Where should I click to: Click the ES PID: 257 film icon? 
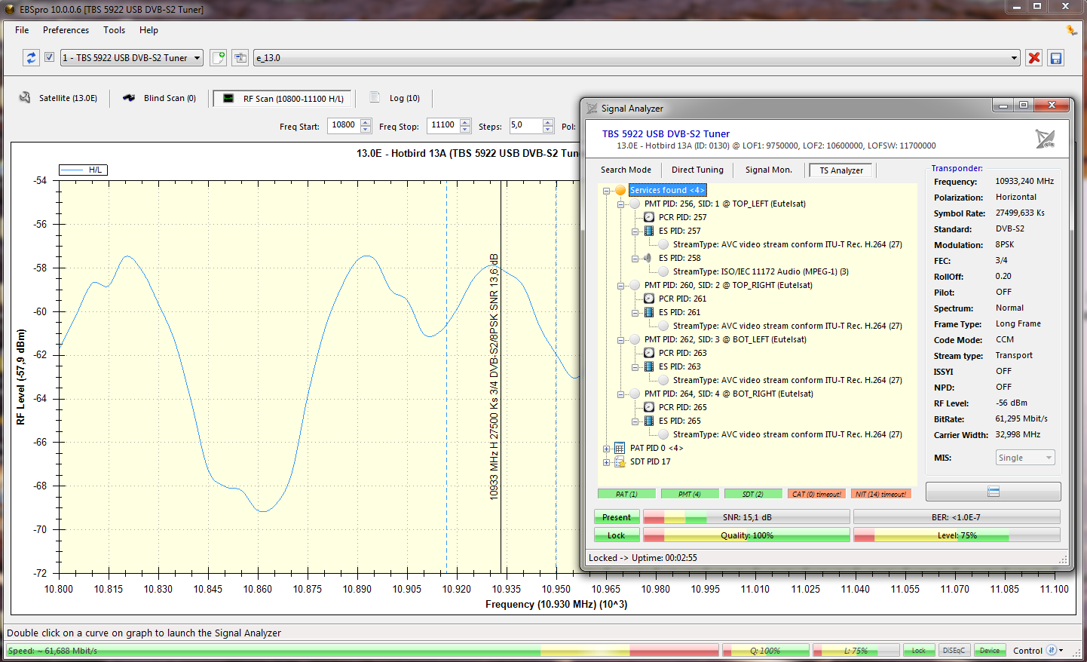pos(649,231)
